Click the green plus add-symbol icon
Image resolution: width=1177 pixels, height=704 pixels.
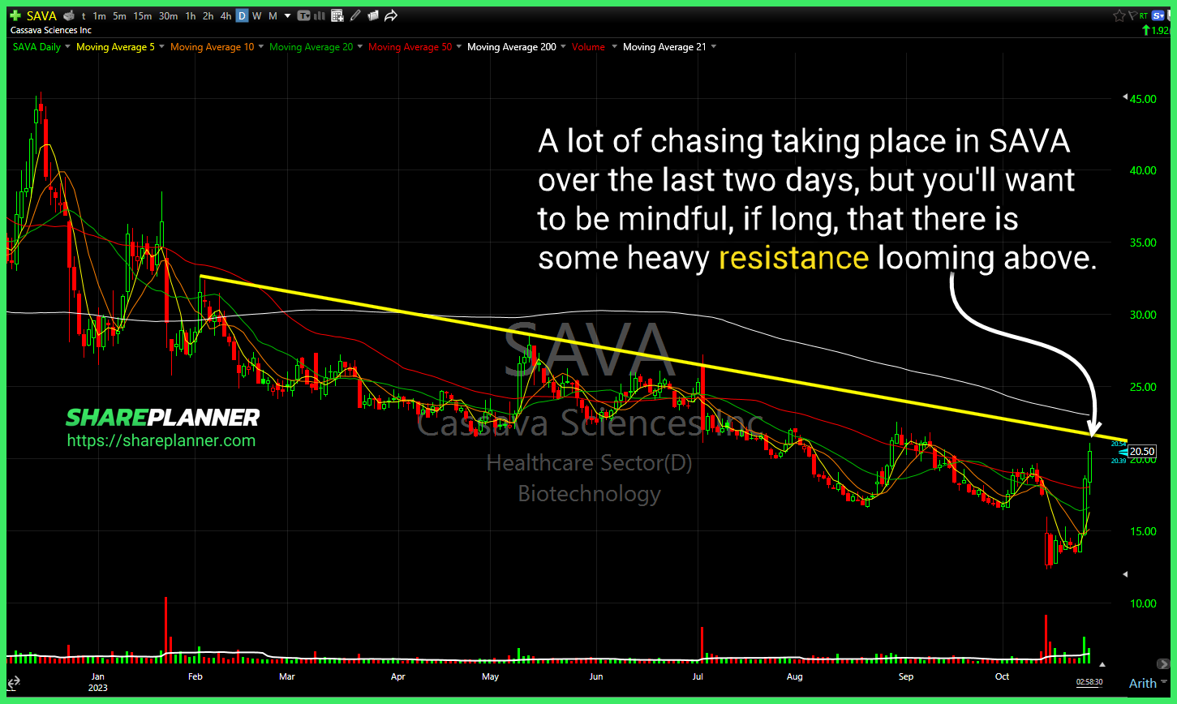(15, 15)
